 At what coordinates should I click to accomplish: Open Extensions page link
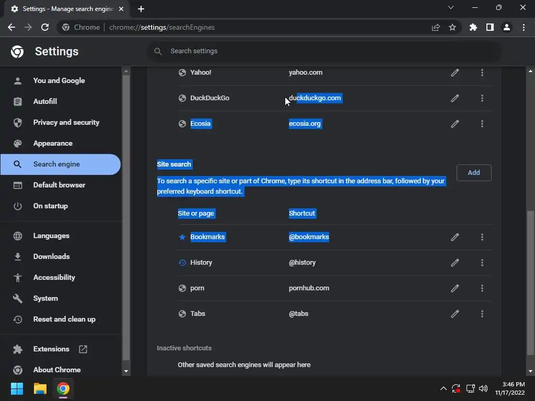pyautogui.click(x=60, y=349)
